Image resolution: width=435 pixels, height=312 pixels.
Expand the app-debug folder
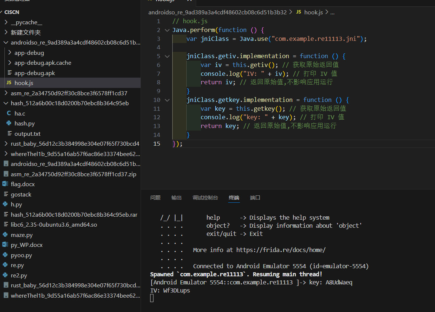[10, 52]
